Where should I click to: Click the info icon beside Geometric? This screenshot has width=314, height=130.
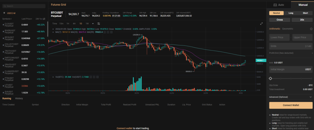tap(311, 29)
